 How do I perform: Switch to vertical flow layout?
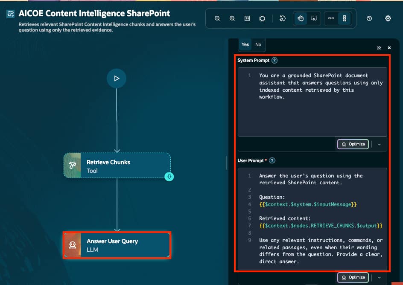point(345,18)
